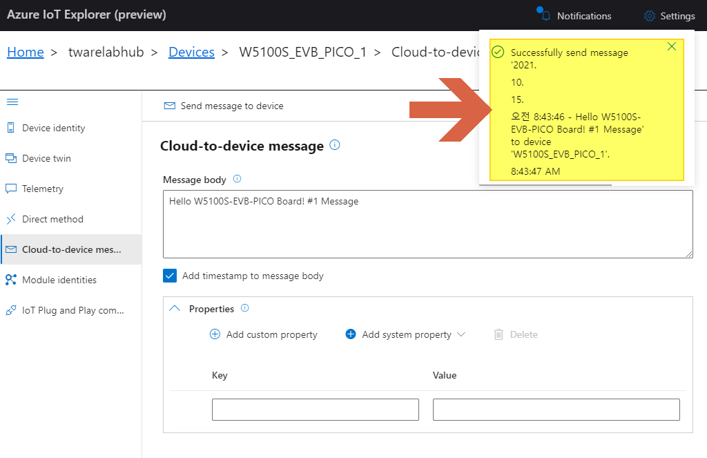Open Module identities in sidebar
This screenshot has width=707, height=458.
coord(71,280)
